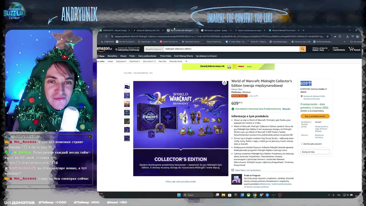Open a new browser tab
This screenshot has height=206, width=366.
303,30
